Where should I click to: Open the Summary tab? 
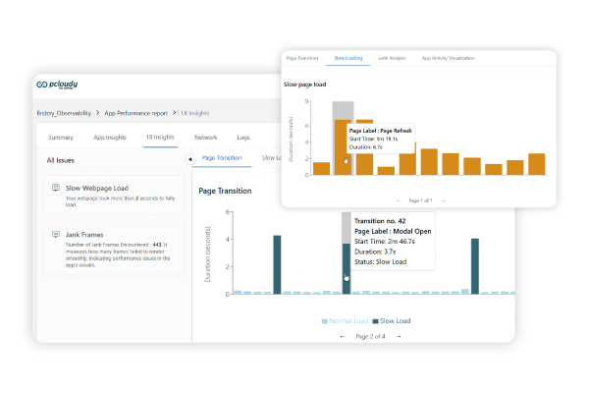click(61, 138)
